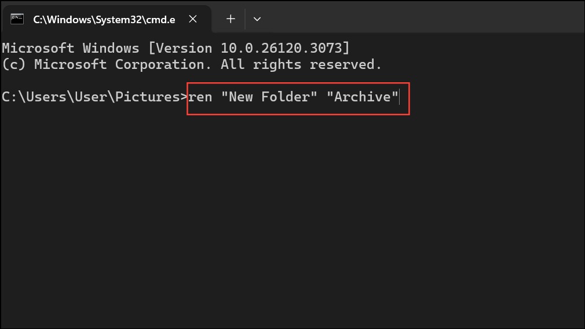Viewport: 585px width, 329px height.
Task: Click the "Archive" quoted argument
Action: click(363, 97)
